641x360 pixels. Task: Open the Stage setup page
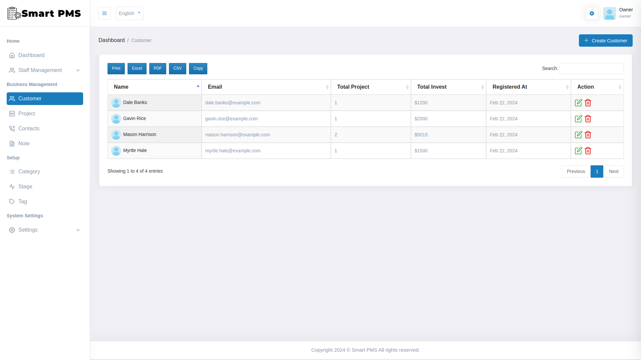[25, 186]
